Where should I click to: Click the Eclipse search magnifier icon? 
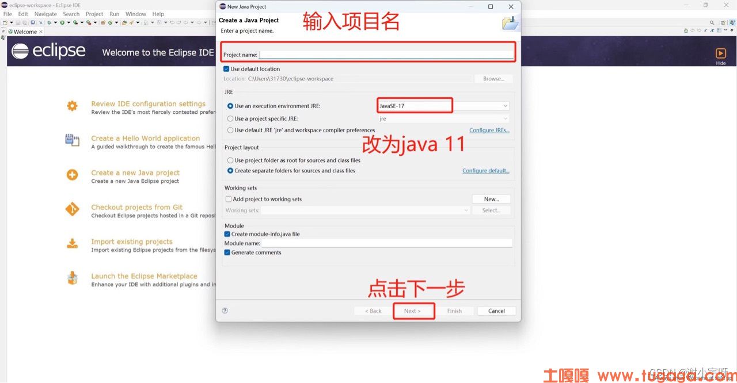[x=712, y=22]
